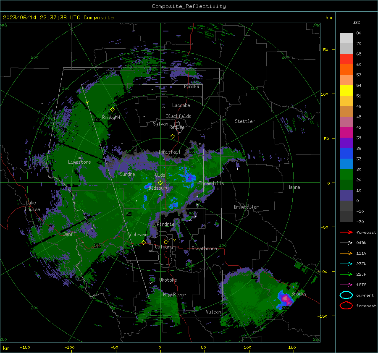Click the intense storm cell near Brooks
This screenshot has width=378, height=353.
[x=286, y=299]
